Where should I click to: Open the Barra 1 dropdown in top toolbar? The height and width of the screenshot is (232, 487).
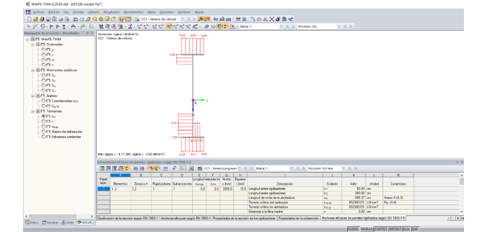[x=281, y=27]
